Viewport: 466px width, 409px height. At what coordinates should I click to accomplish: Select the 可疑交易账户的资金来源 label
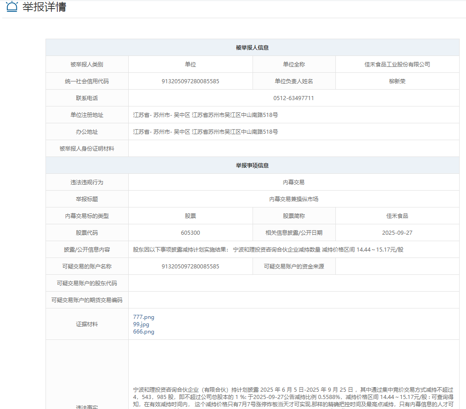294,267
